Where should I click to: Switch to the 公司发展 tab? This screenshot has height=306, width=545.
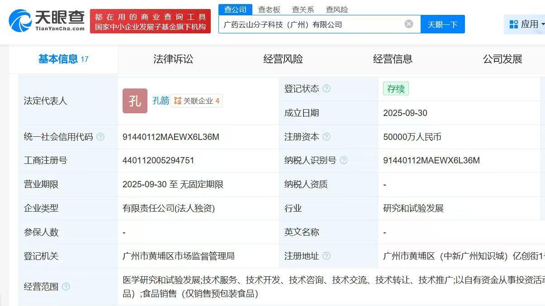pos(502,59)
